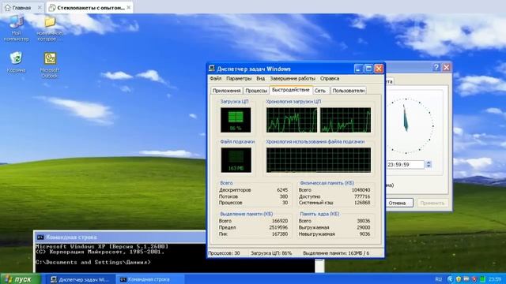The image size is (506, 284).
Task: Switch to the Сеть tab
Action: (x=320, y=91)
